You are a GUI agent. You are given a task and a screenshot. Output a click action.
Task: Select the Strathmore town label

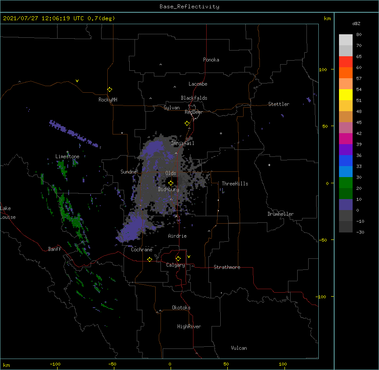pos(227,267)
